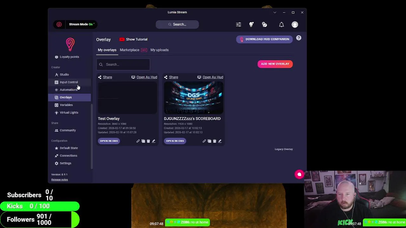Duplicate icon for SCOREBOARD overlay

tap(209, 141)
